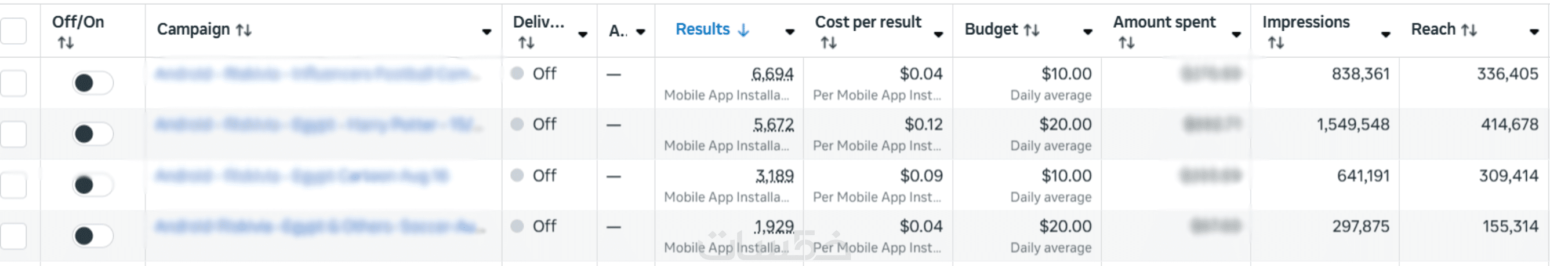
Task: Sort by Delivery column arrows
Action: point(527,43)
